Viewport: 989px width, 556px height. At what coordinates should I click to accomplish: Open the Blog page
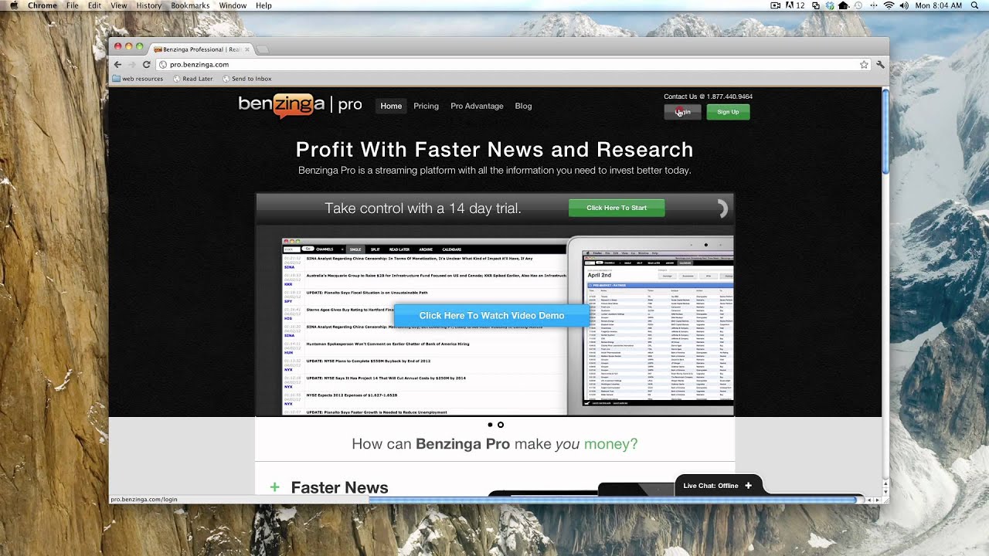coord(523,106)
